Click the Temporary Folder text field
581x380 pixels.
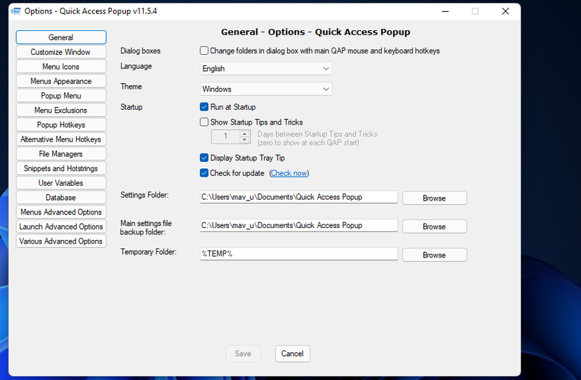pos(299,254)
